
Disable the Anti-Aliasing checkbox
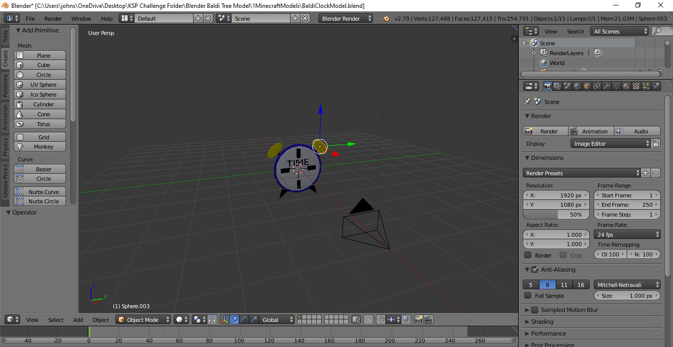coord(535,270)
